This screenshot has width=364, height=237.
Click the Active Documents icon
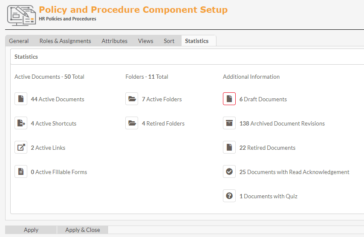pos(21,99)
